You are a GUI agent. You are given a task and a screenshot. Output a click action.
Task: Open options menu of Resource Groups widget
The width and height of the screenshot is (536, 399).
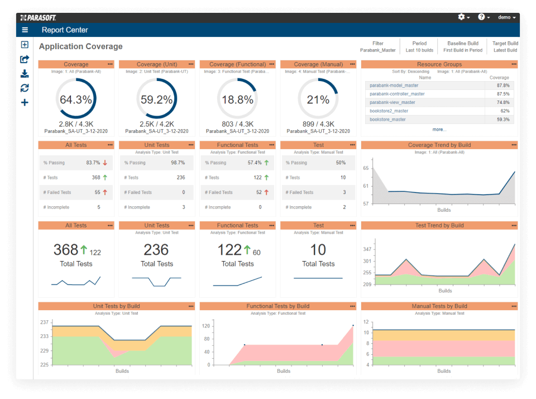pyautogui.click(x=514, y=64)
